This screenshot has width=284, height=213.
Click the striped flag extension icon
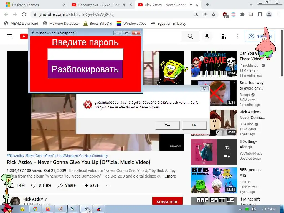point(234,14)
